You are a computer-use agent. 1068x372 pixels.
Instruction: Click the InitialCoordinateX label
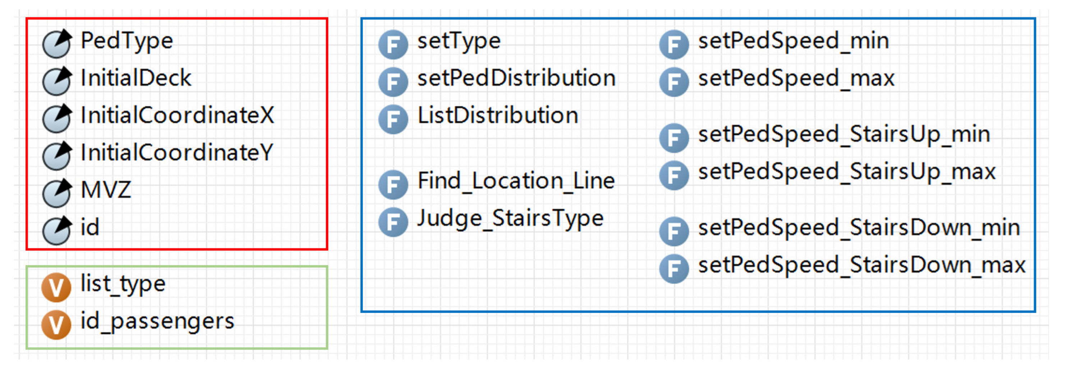point(178,115)
